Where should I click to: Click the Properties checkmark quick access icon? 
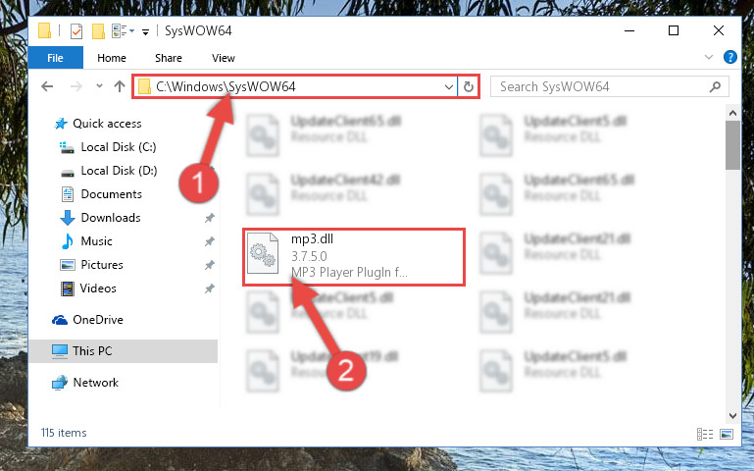click(75, 31)
